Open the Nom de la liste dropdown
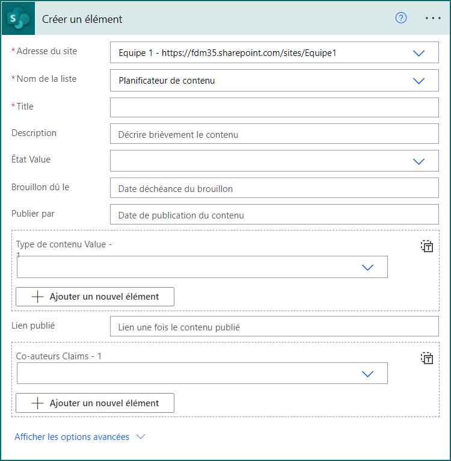The image size is (451, 461). click(x=419, y=81)
